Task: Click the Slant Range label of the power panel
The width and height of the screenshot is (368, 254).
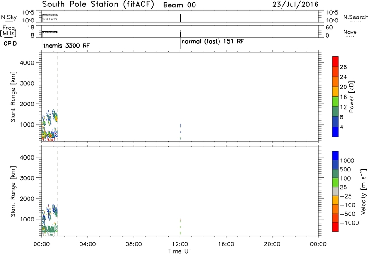Action: [x=12, y=97]
